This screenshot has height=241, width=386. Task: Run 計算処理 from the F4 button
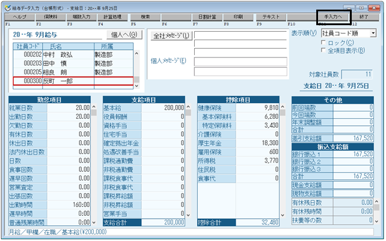112,17
